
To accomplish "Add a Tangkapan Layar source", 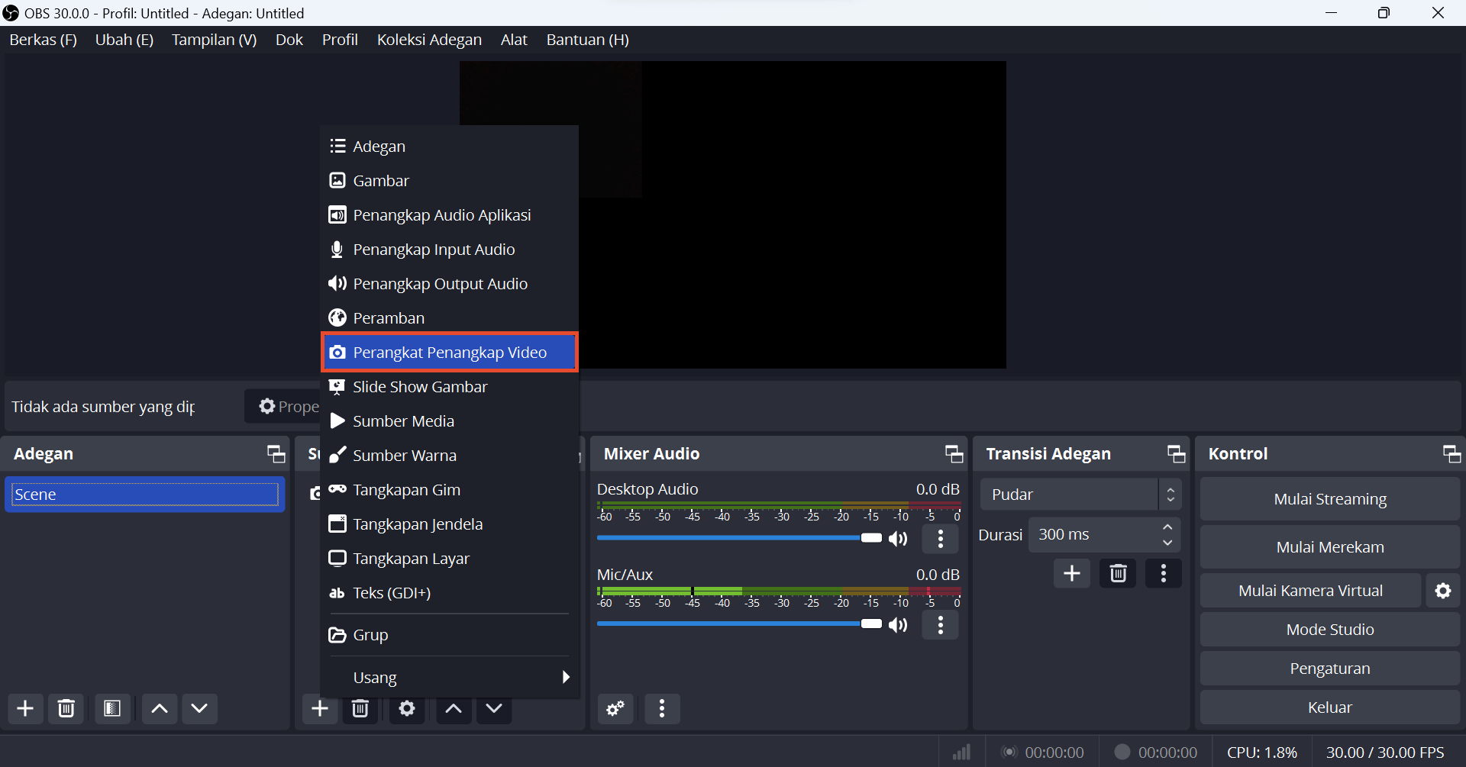I will pyautogui.click(x=411, y=558).
